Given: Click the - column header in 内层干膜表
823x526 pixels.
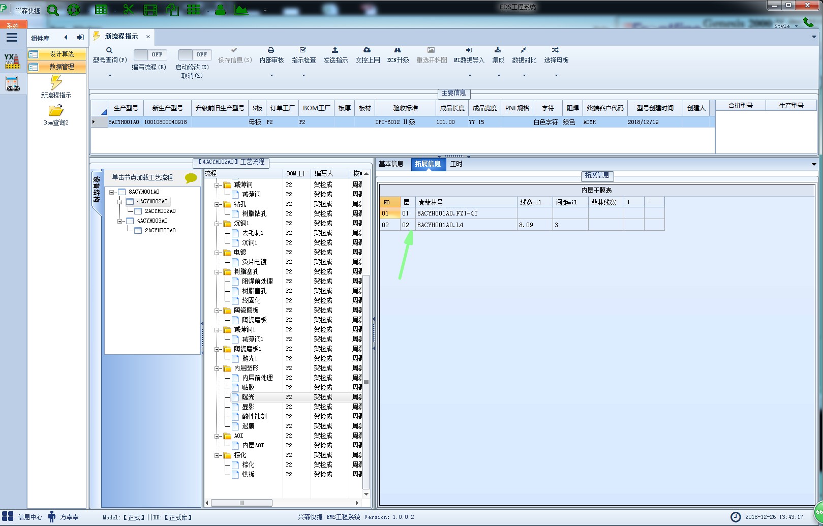Looking at the screenshot, I should [654, 202].
